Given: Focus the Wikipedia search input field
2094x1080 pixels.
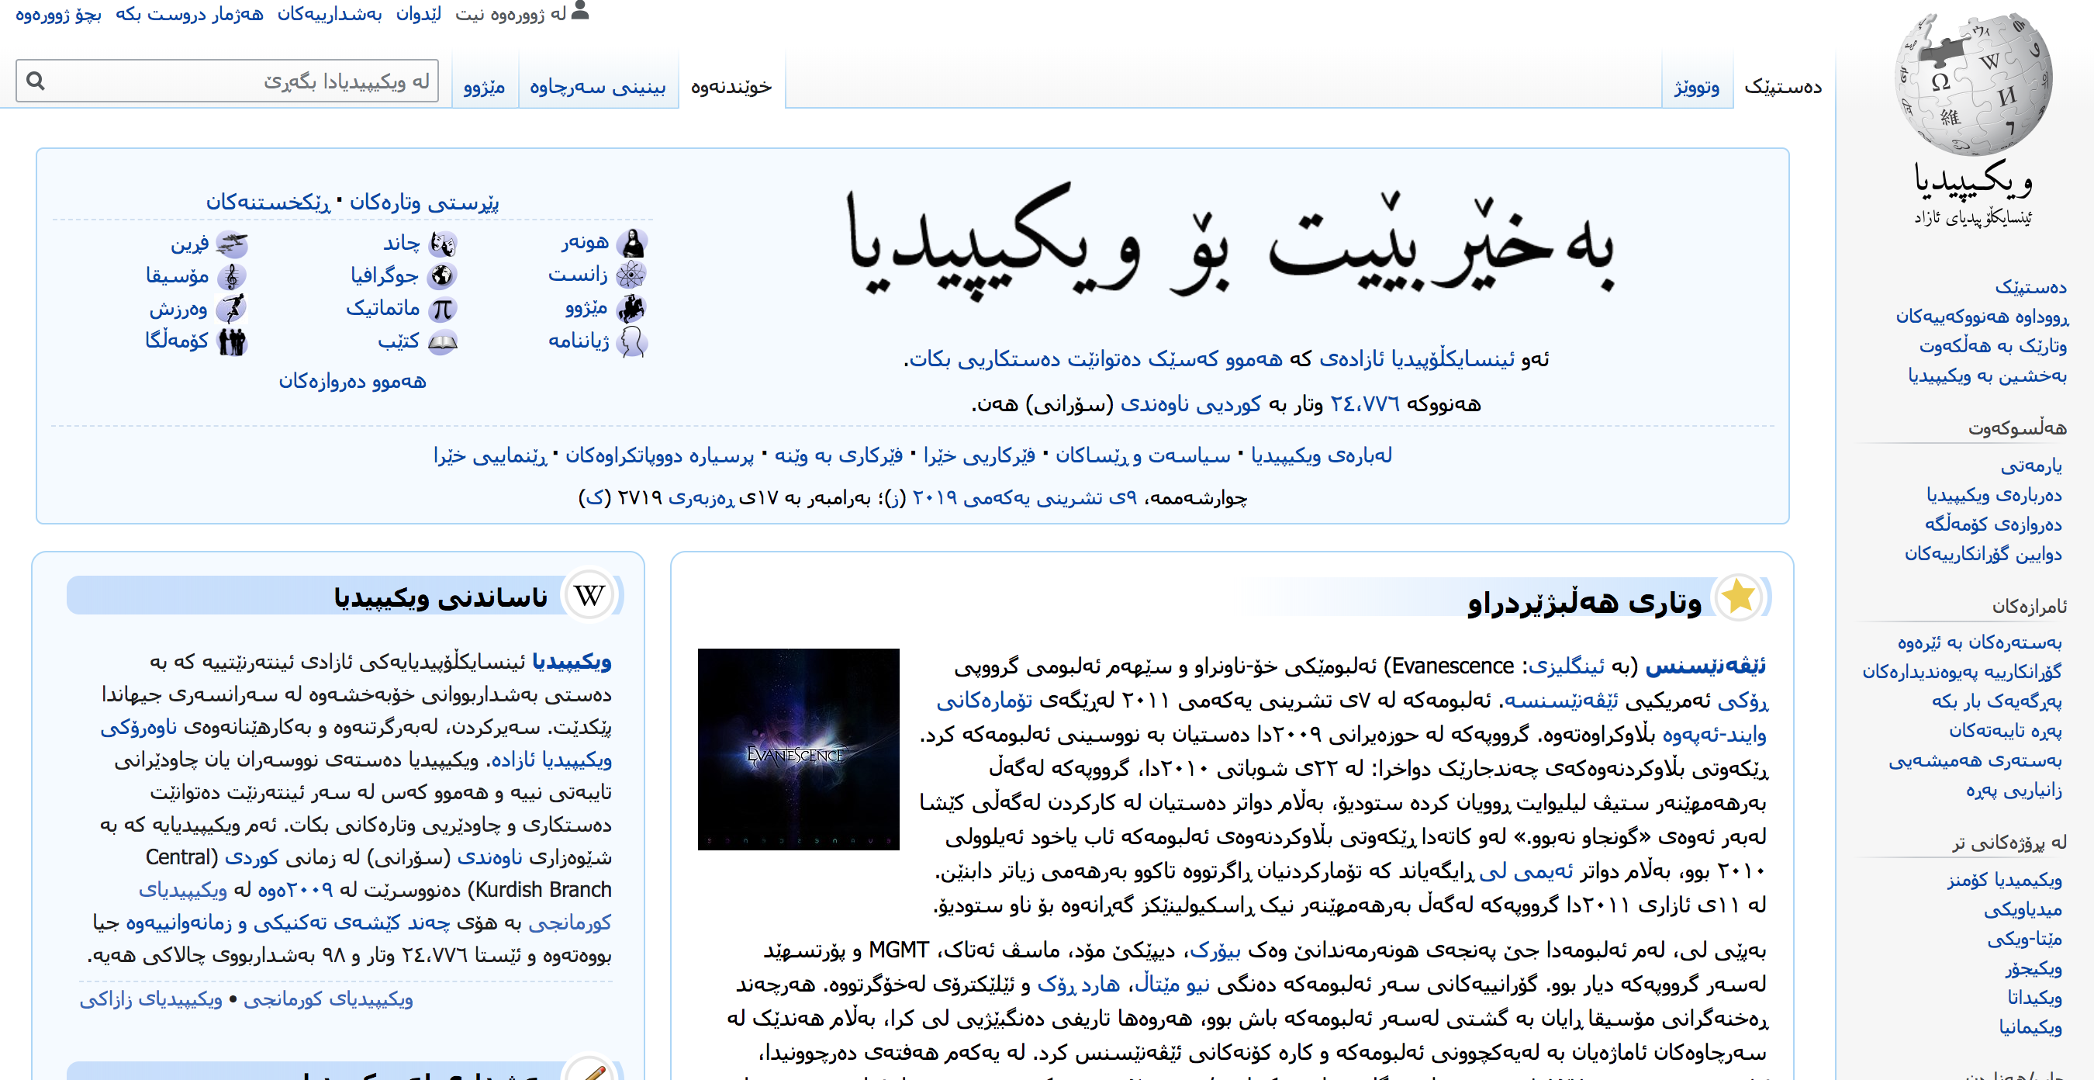Looking at the screenshot, I should (x=244, y=81).
